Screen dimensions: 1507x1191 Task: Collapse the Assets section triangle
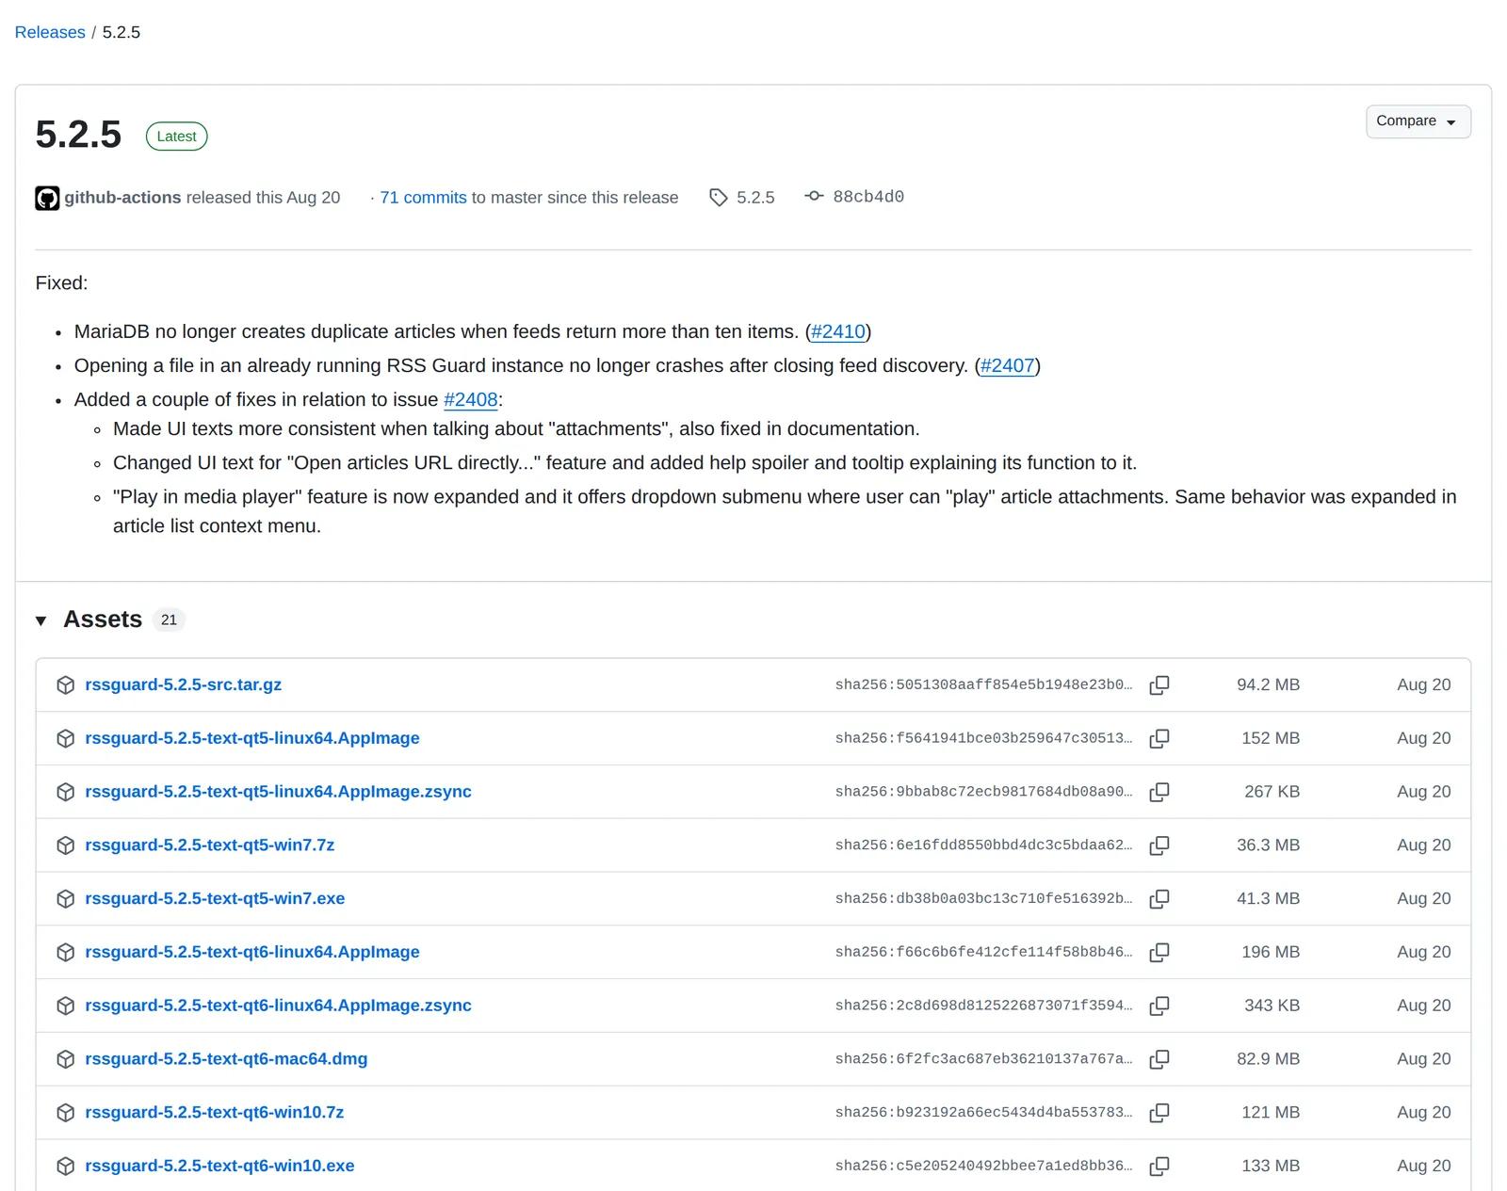tap(41, 620)
